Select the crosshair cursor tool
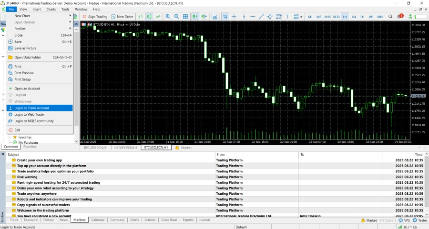The height and width of the screenshot is (229, 429). pos(234,17)
